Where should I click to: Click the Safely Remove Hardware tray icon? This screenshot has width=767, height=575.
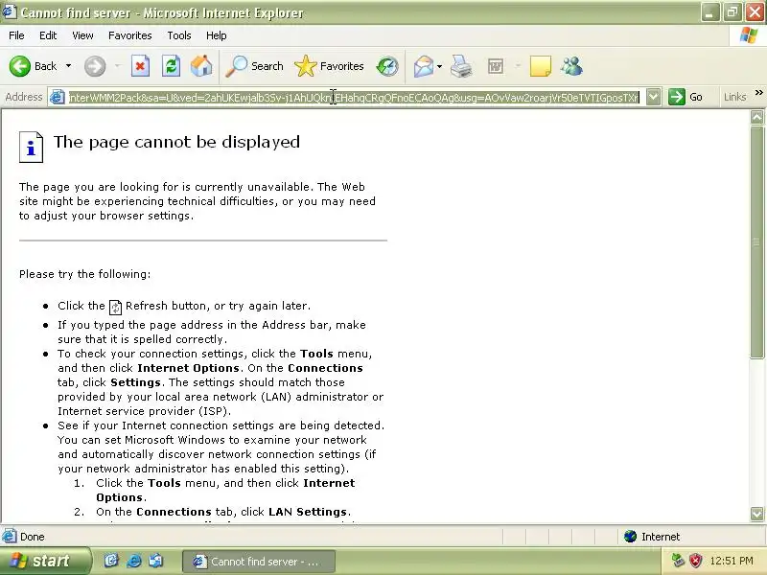pyautogui.click(x=678, y=561)
